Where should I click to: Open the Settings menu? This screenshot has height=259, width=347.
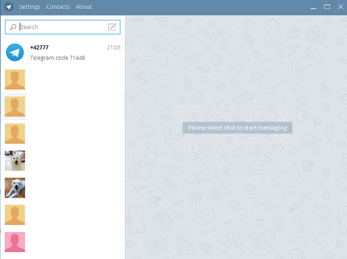[30, 7]
